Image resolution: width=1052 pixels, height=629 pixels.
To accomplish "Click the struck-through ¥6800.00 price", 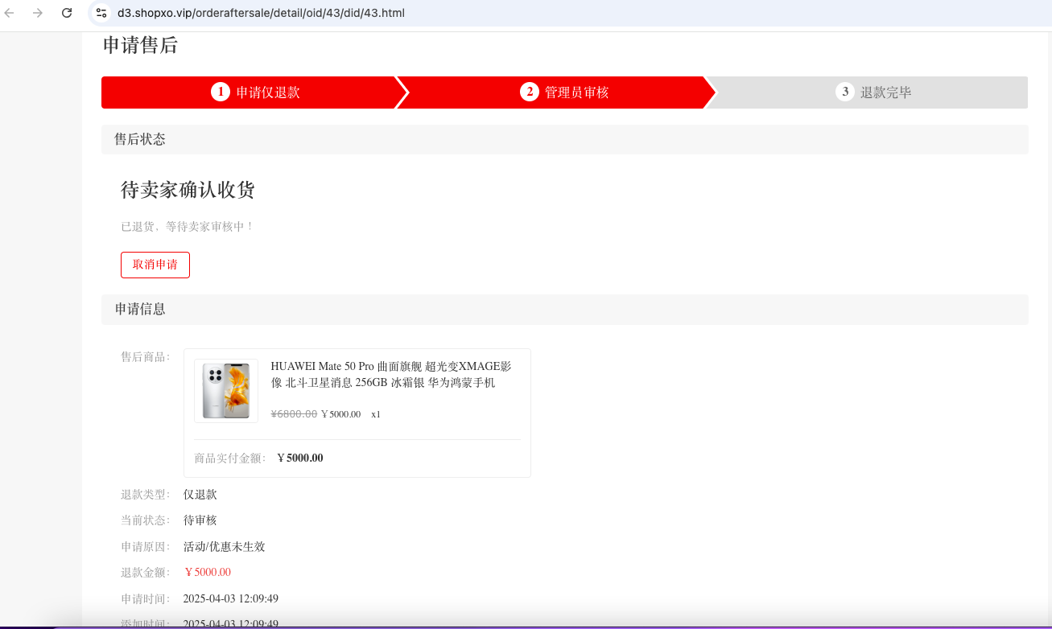I will coord(294,414).
